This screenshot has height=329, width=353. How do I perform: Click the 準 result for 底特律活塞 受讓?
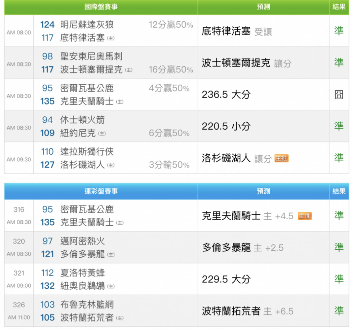tap(339, 31)
